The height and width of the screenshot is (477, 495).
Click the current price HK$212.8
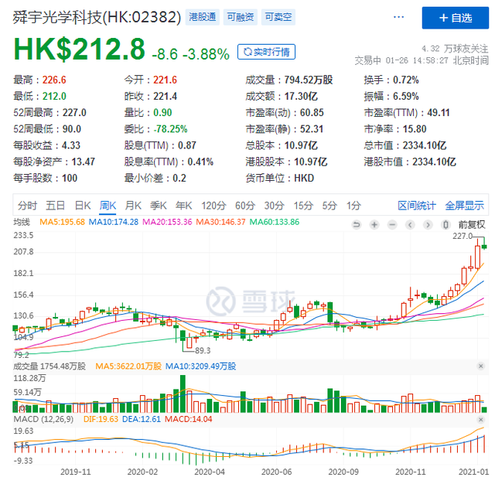(x=79, y=49)
